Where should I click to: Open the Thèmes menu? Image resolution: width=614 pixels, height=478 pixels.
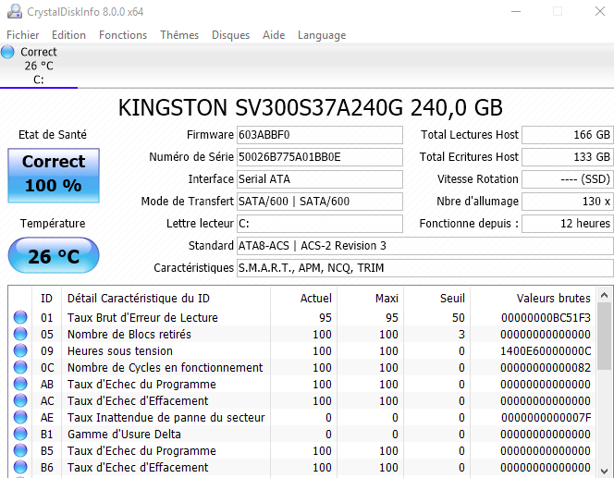179,35
